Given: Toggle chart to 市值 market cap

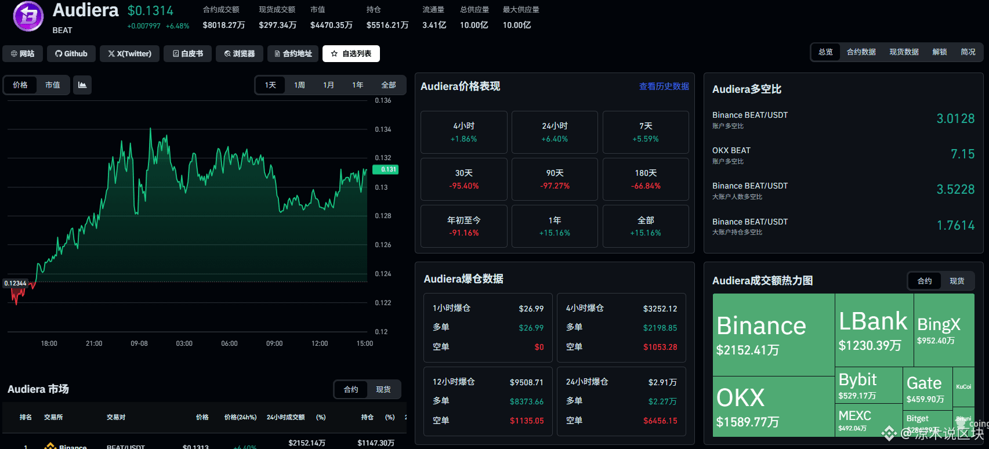Looking at the screenshot, I should coord(53,85).
